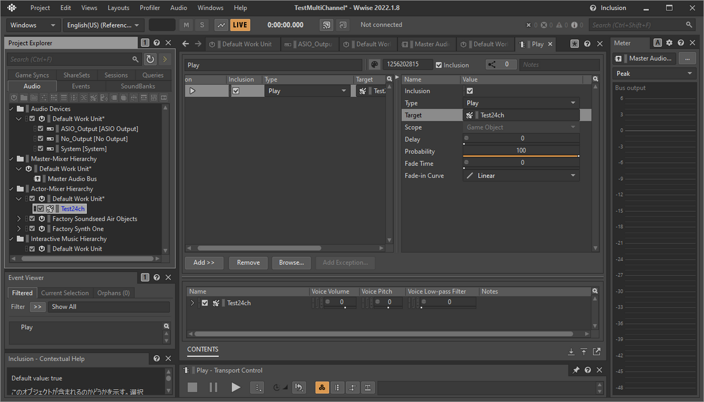The height and width of the screenshot is (402, 704).
Task: Expand Factory Synth One node
Action: coord(18,228)
